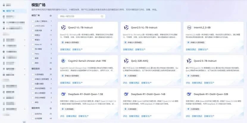Click the DeepSeek-R1-Distill-Qwen-1.5B whale logo
The width and height of the screenshot is (247, 123).
tap(63, 94)
